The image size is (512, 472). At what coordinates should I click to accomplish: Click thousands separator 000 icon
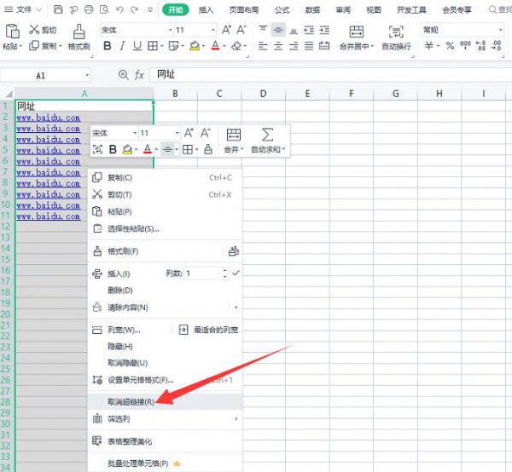465,46
